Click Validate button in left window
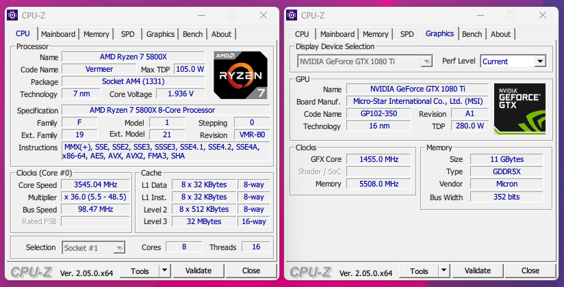 (x=198, y=271)
